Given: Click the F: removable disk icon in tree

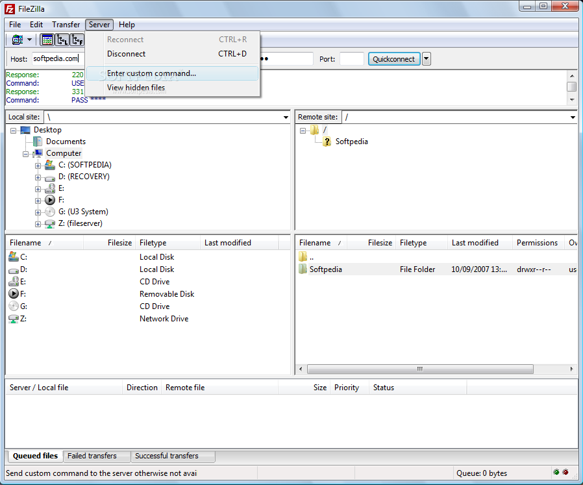Looking at the screenshot, I should pyautogui.click(x=50, y=200).
